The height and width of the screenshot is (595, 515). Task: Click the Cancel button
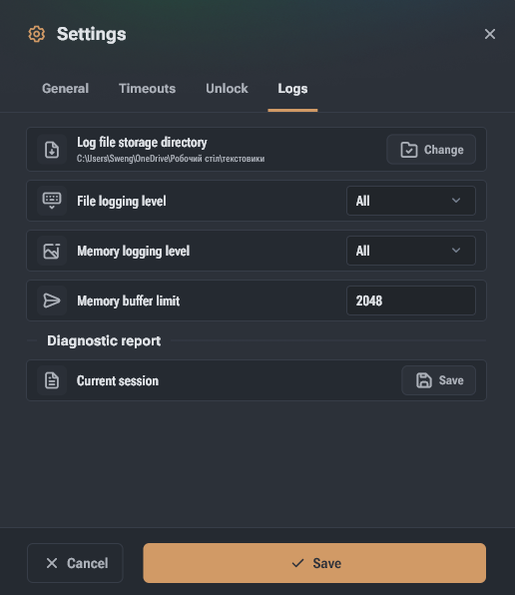75,563
